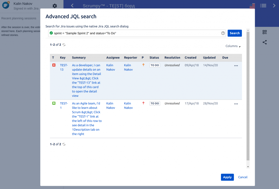Sort by the Key column header
This screenshot has width=279, height=189.
pyautogui.click(x=63, y=58)
